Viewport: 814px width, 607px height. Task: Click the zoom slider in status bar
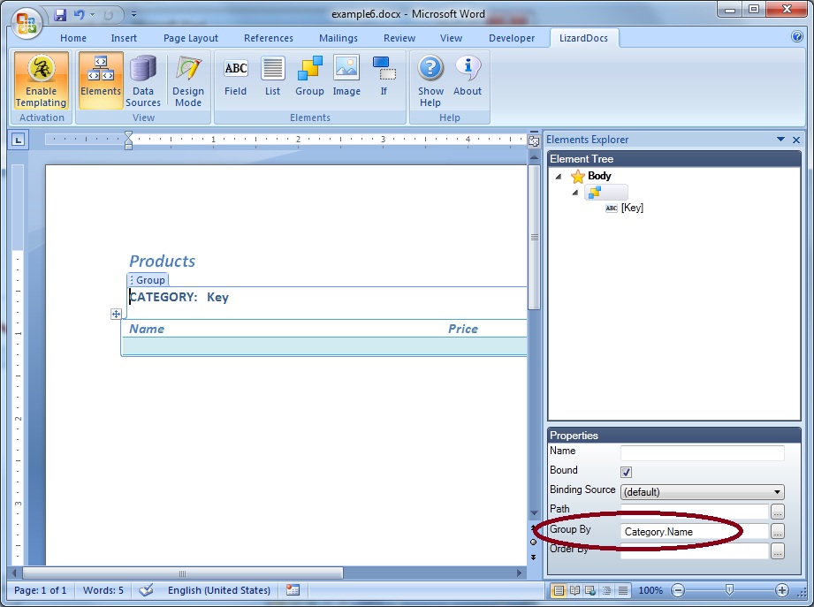(x=729, y=590)
